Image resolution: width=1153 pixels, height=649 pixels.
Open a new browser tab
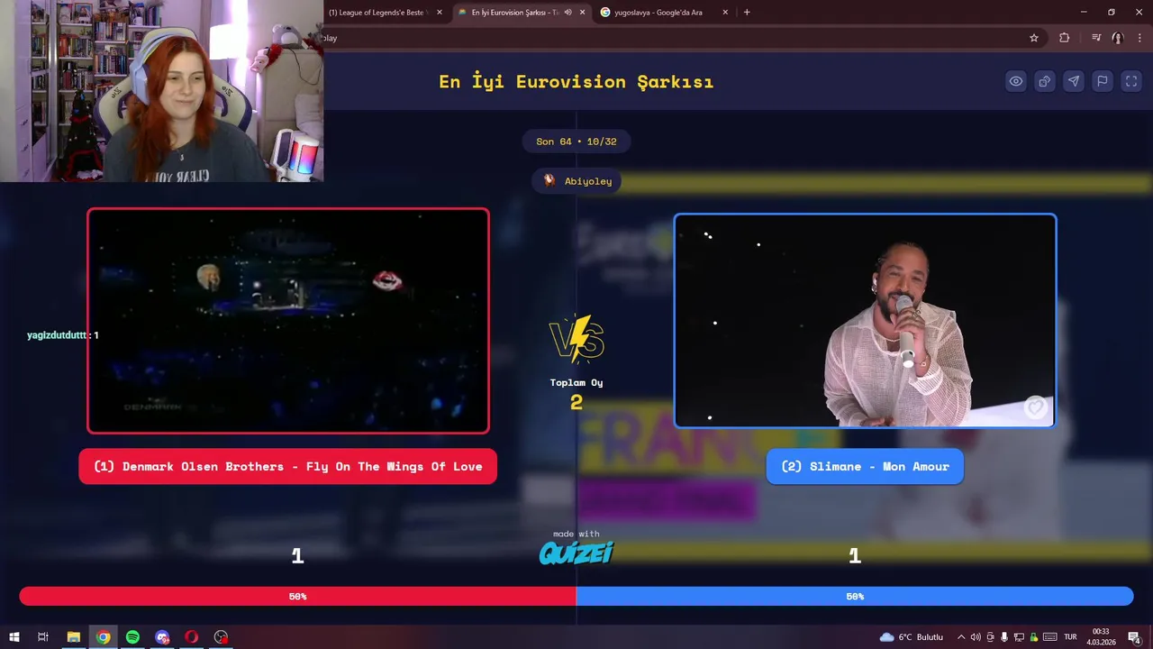(x=747, y=13)
